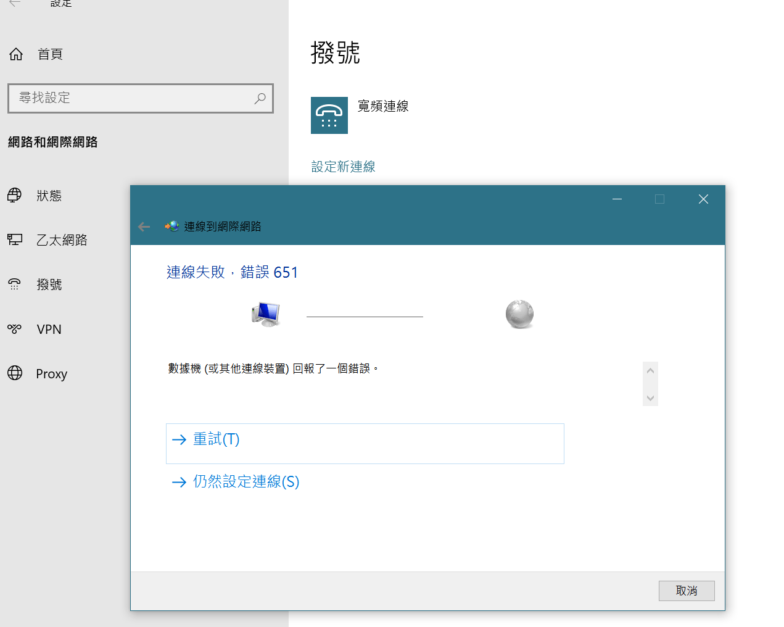The height and width of the screenshot is (627, 784).
Task: Click the 狀態 network status icon
Action: pos(14,196)
